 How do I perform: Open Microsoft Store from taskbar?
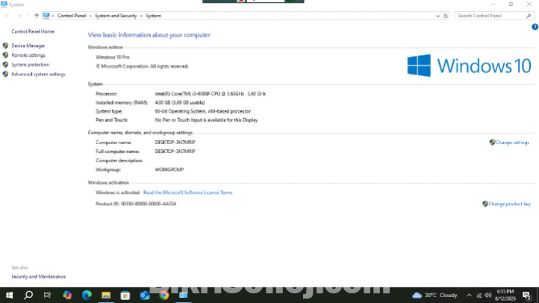coord(125,295)
